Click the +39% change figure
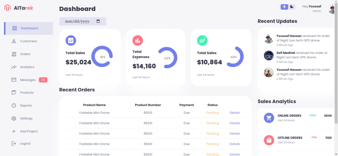The width and height of the screenshot is (338, 156). pyautogui.click(x=312, y=115)
